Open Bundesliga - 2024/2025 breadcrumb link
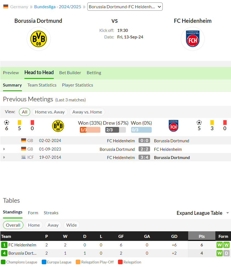 [58, 7]
